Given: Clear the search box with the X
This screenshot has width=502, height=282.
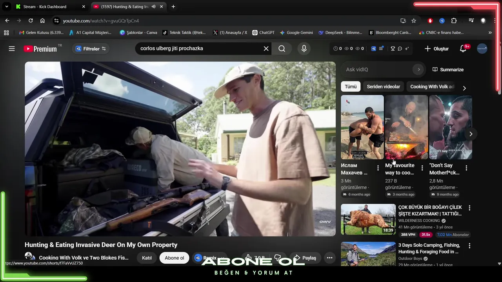Looking at the screenshot, I should pos(266,49).
